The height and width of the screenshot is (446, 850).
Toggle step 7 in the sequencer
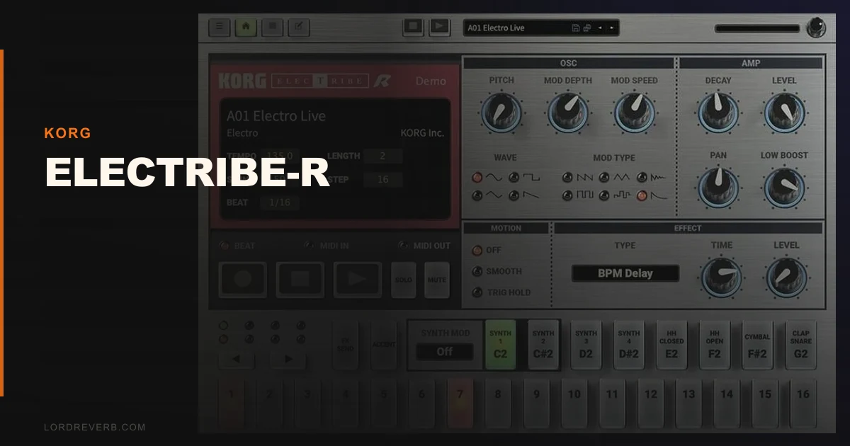[460, 403]
